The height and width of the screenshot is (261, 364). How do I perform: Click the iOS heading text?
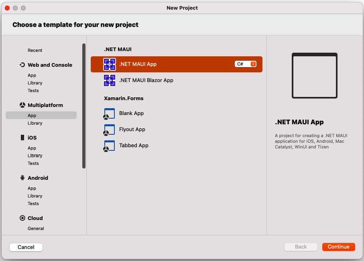[32, 138]
